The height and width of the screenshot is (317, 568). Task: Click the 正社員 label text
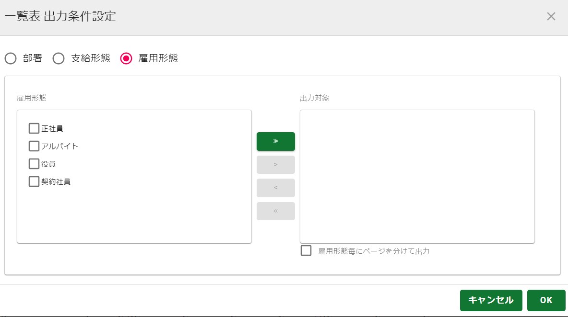tap(52, 129)
